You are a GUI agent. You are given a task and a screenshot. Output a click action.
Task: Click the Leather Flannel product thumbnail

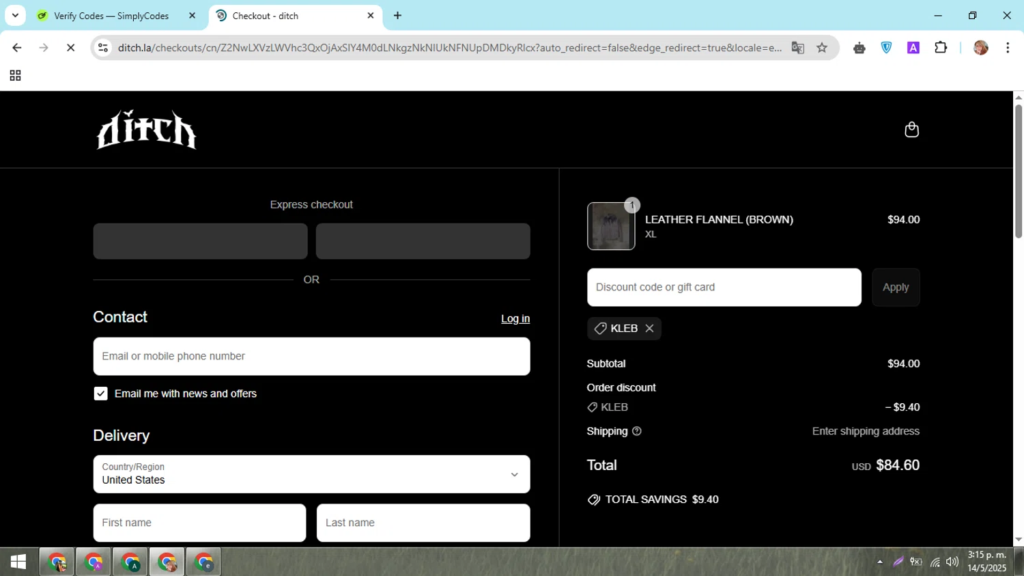point(611,226)
